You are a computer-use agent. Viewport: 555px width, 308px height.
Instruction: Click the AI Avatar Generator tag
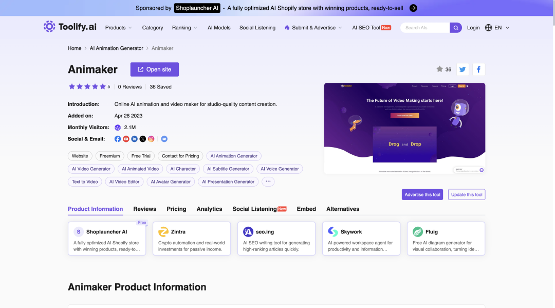(171, 182)
